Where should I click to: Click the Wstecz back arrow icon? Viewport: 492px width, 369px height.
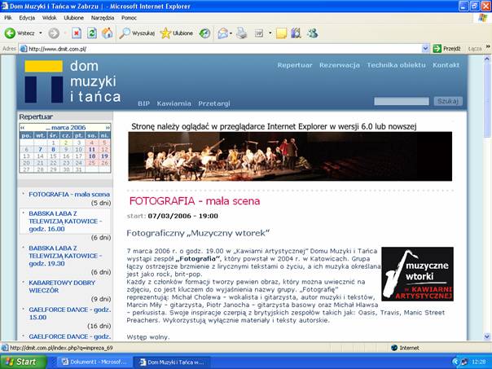[11, 33]
